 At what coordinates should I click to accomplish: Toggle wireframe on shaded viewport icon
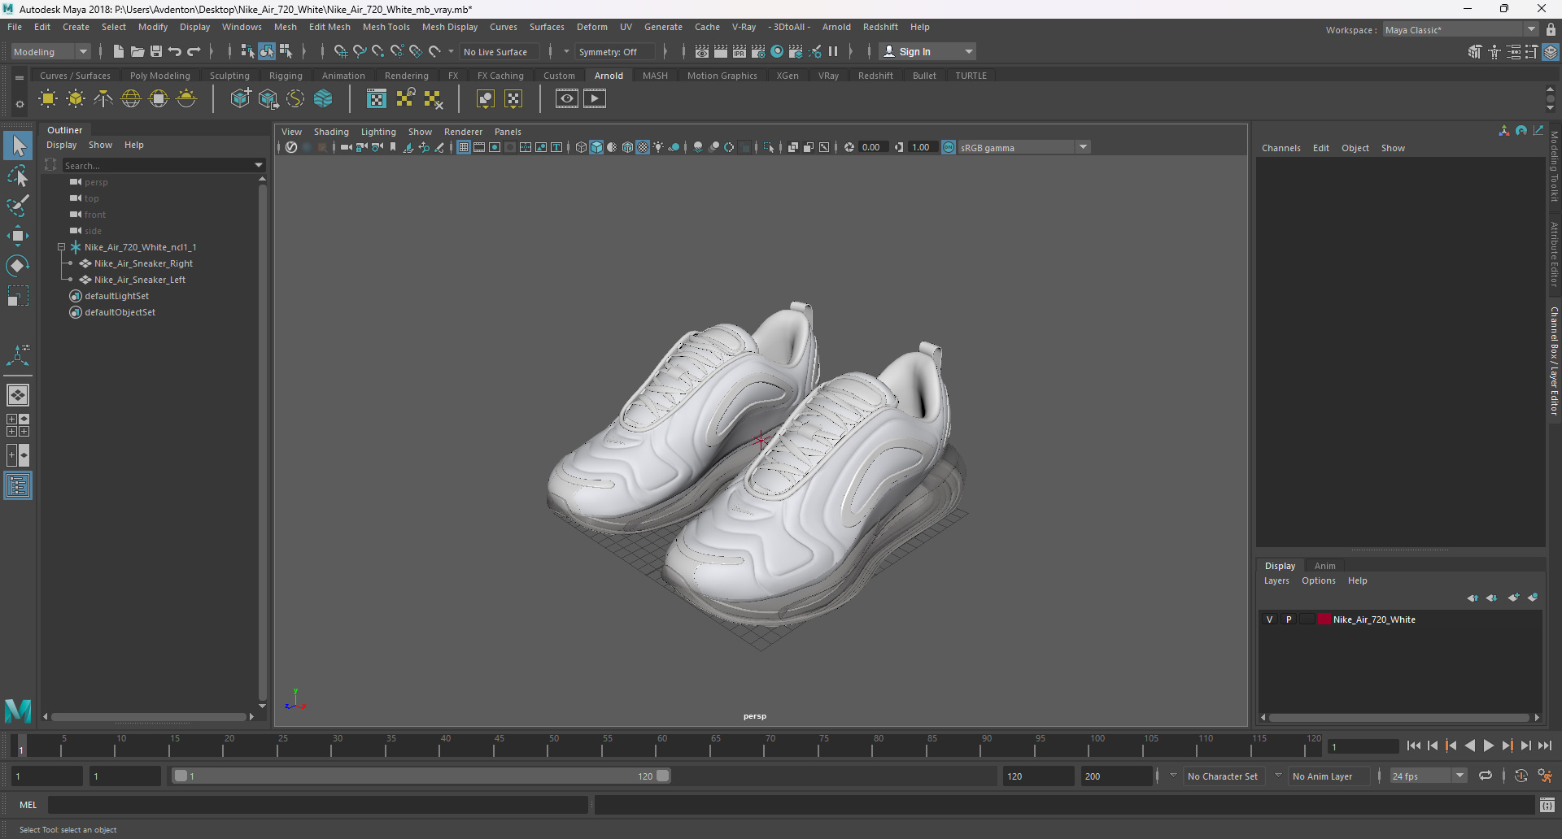pos(627,147)
